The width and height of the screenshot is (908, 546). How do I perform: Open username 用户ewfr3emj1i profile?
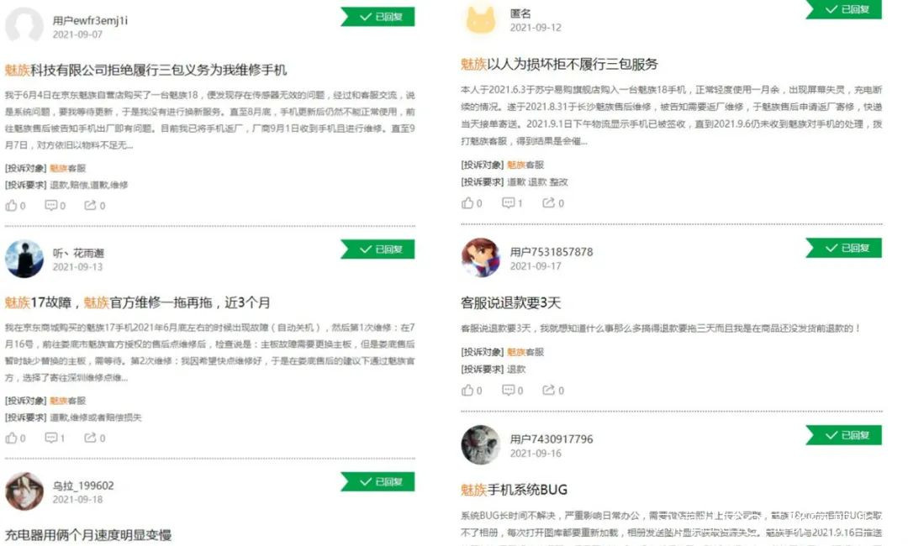click(x=90, y=20)
